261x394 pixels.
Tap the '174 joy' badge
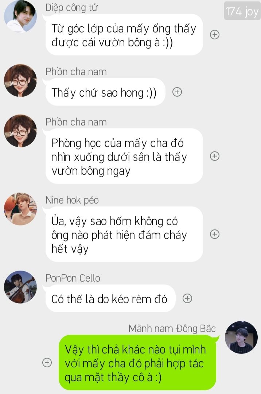click(x=242, y=11)
